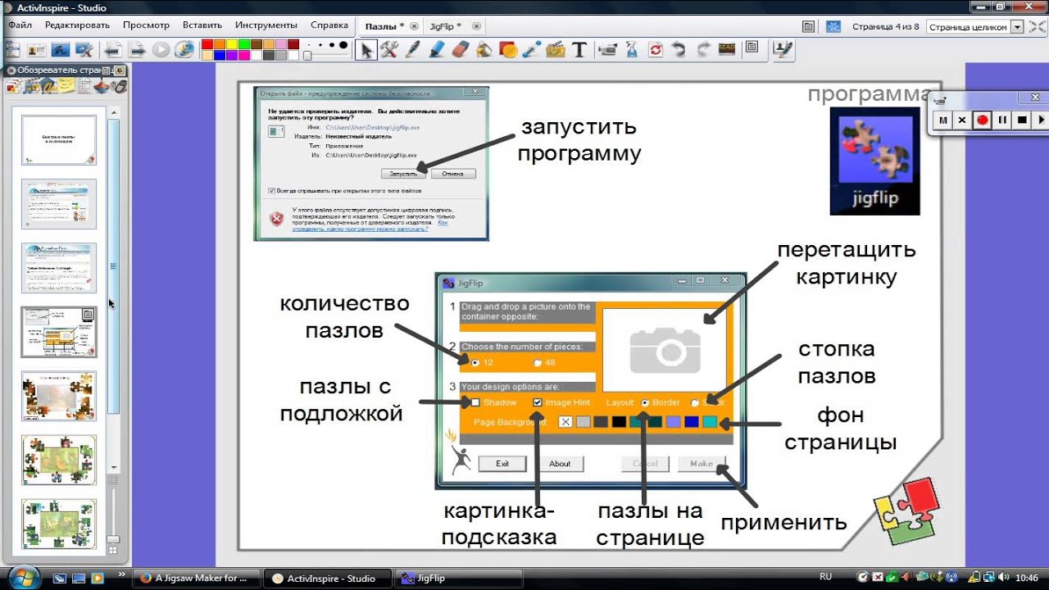
Task: Click the signature pen toolbar icon
Action: pyautogui.click(x=783, y=50)
